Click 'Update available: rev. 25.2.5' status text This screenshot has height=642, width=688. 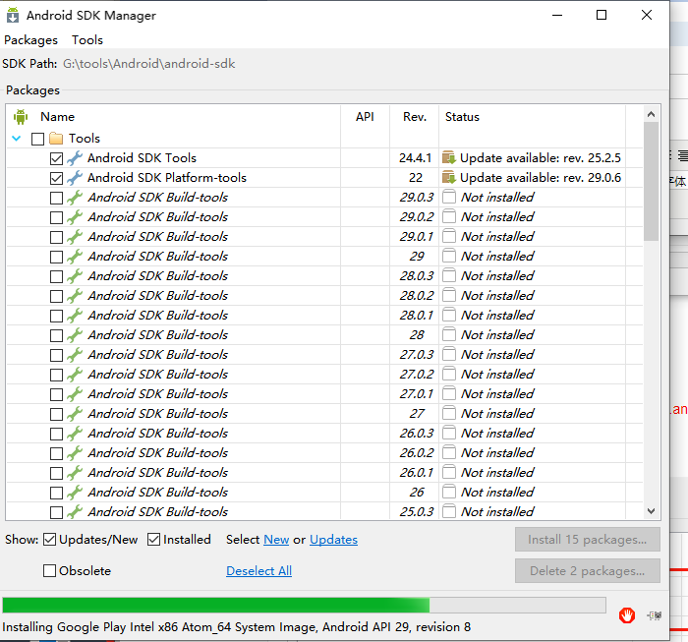(x=541, y=158)
